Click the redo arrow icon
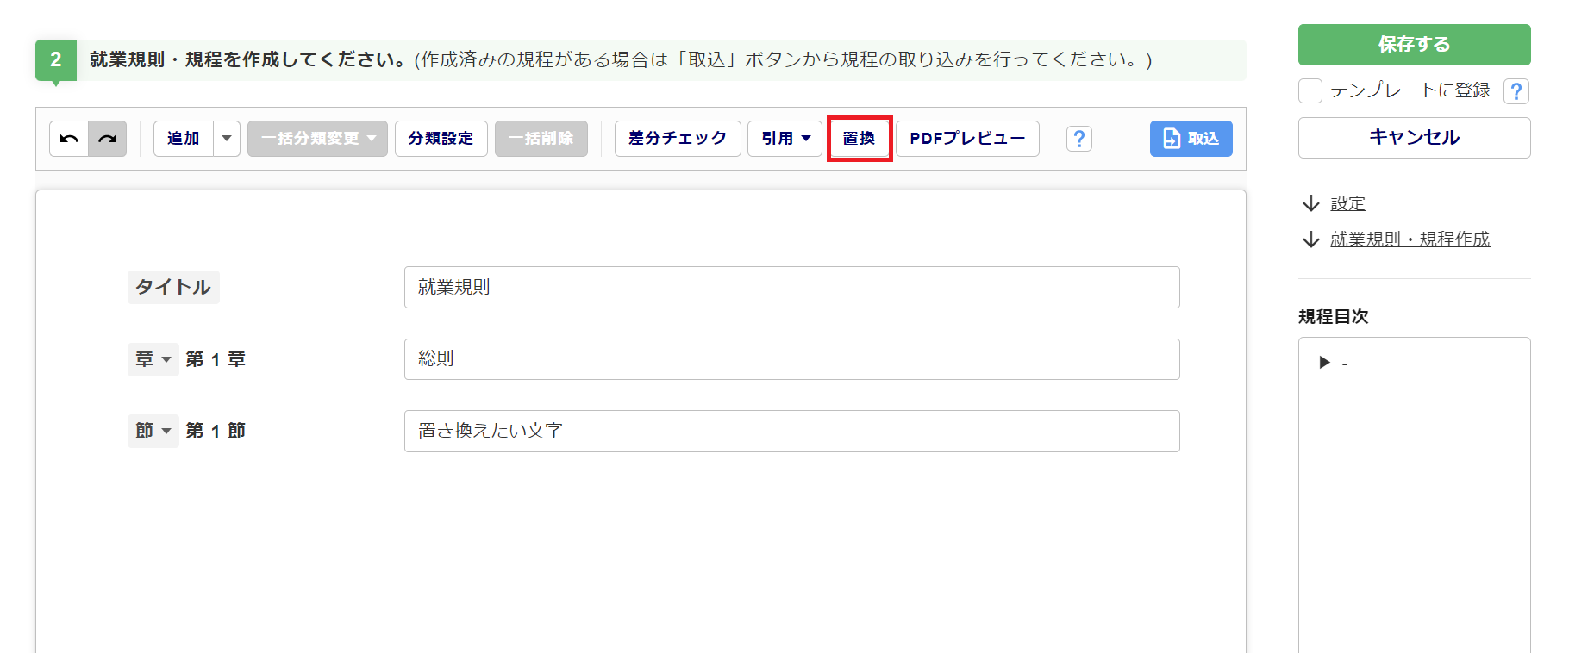This screenshot has height=653, width=1569. [108, 139]
